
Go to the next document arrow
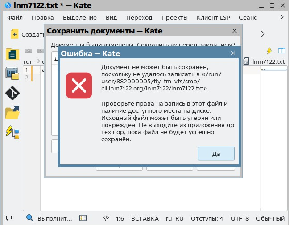tap(41, 51)
